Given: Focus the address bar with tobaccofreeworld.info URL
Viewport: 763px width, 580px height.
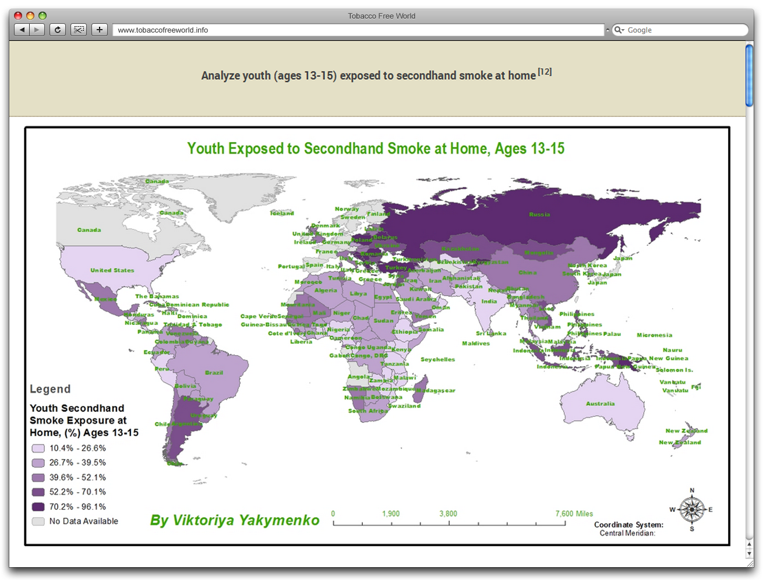Looking at the screenshot, I should pos(358,30).
